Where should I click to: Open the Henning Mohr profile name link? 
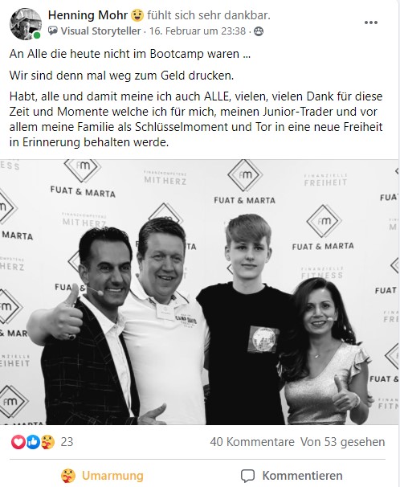click(88, 15)
